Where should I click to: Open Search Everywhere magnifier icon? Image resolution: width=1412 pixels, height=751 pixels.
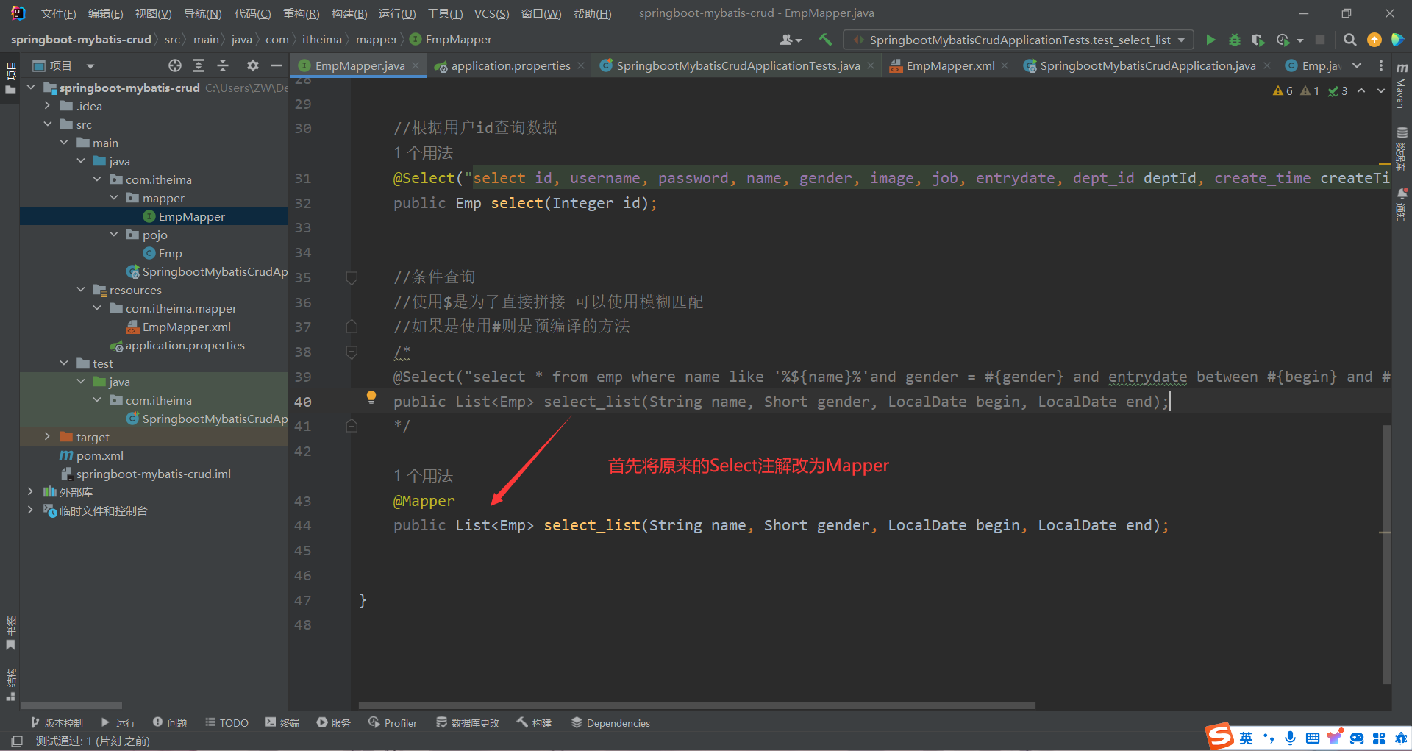tap(1349, 40)
